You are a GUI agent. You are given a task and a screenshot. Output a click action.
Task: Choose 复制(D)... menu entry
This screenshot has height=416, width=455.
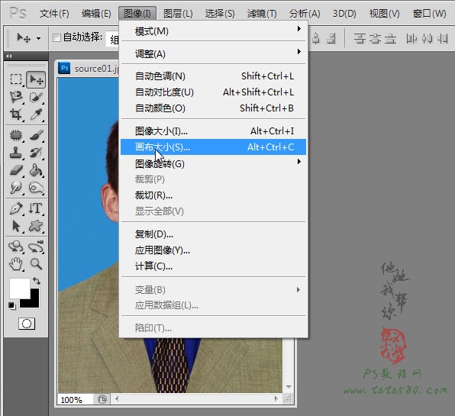[x=213, y=234]
